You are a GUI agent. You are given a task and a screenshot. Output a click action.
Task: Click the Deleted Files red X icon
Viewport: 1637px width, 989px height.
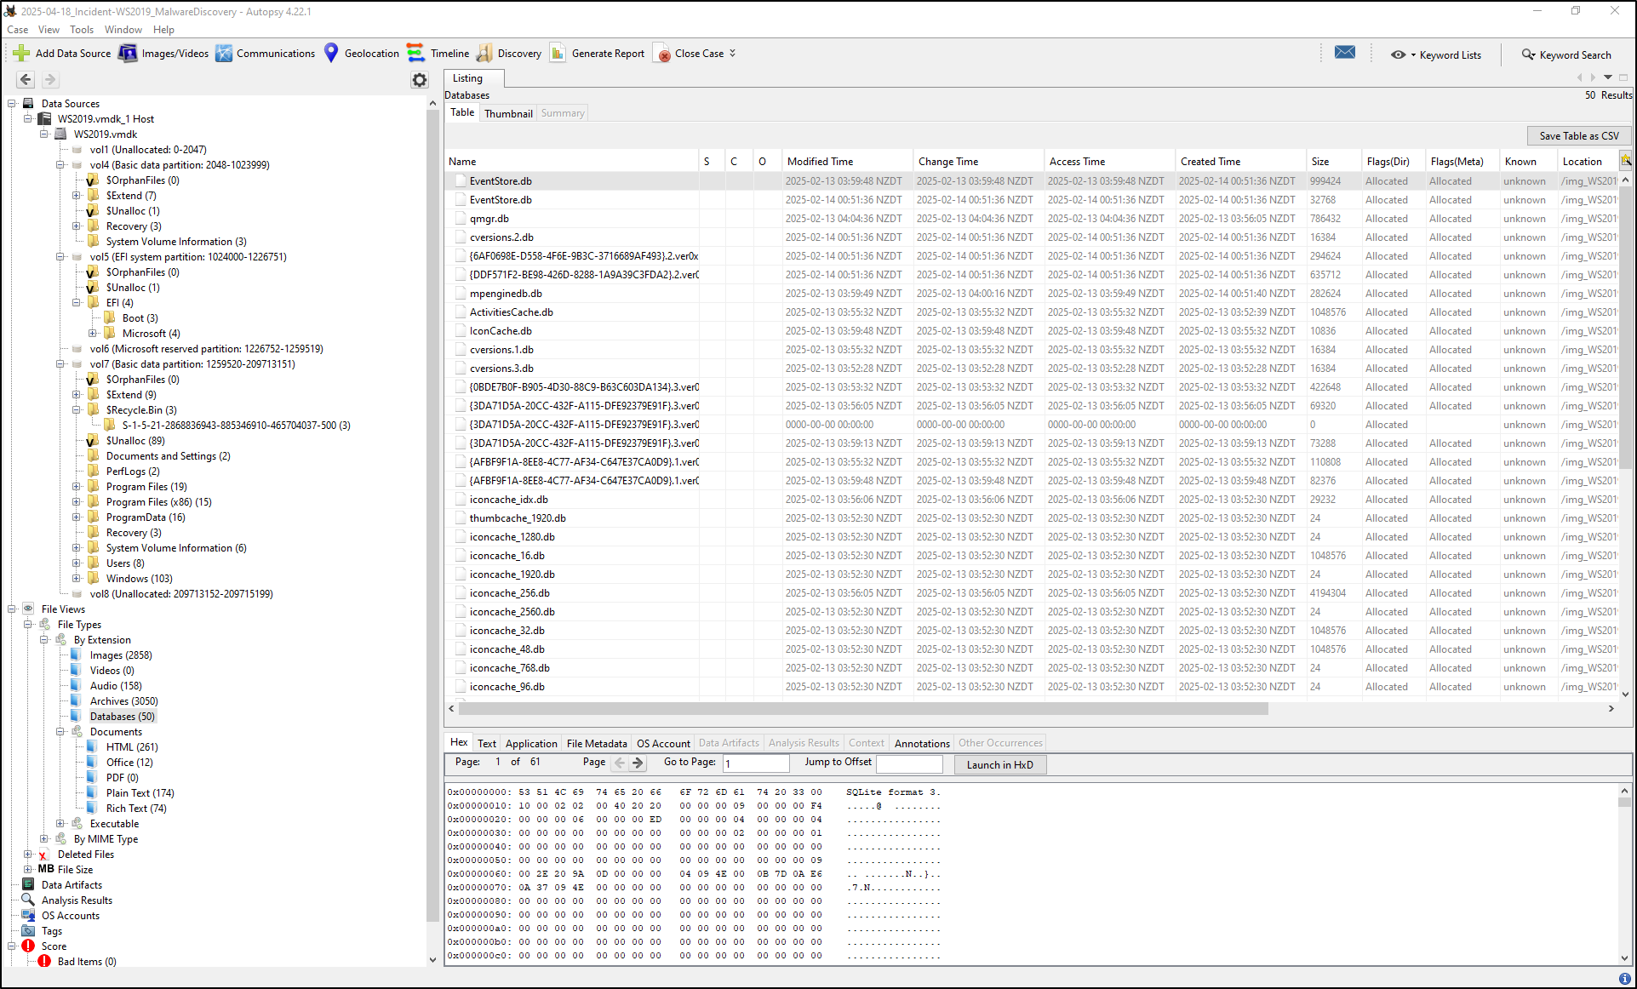(43, 855)
